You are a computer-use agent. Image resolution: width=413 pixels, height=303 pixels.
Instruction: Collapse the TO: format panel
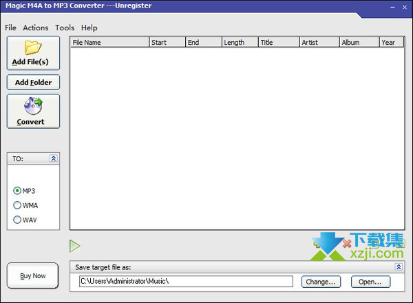click(54, 158)
